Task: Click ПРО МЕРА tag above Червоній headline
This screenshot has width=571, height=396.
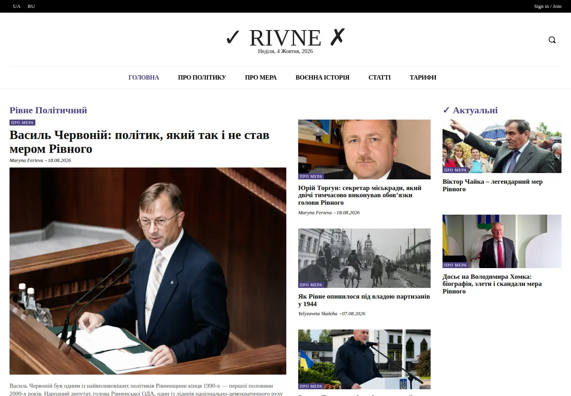Action: pos(22,123)
